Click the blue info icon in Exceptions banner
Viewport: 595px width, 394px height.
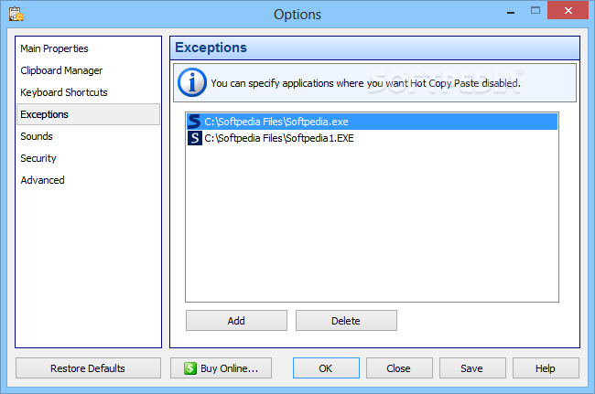pyautogui.click(x=192, y=82)
